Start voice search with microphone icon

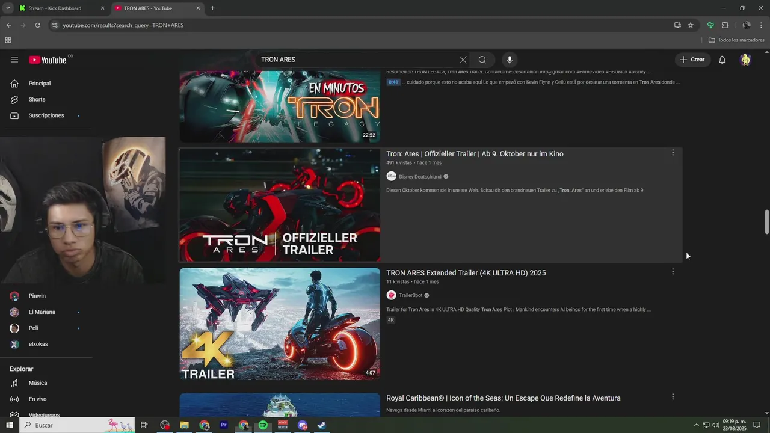(x=510, y=60)
